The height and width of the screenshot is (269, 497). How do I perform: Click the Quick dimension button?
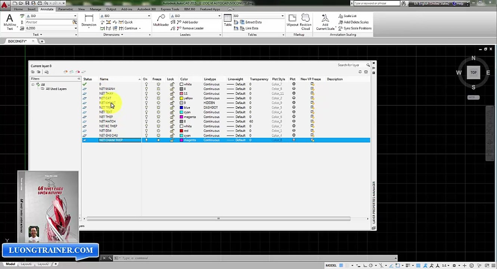[126, 22]
